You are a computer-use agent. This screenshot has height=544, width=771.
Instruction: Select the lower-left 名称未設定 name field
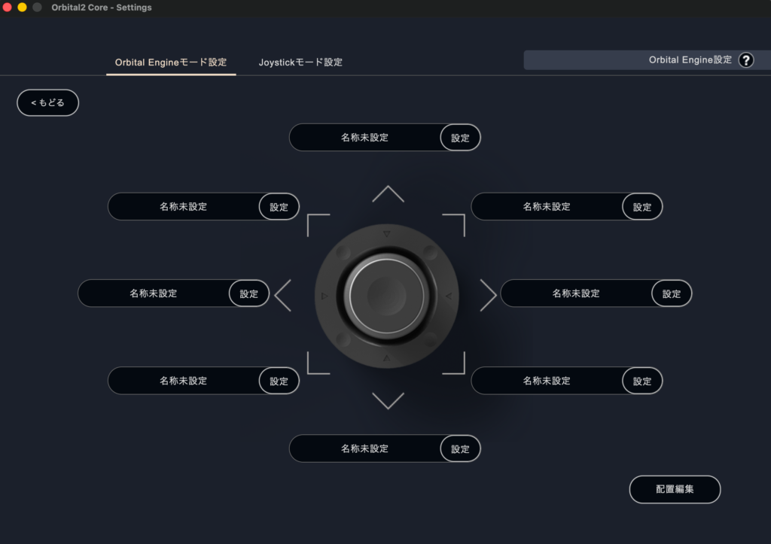tap(183, 381)
